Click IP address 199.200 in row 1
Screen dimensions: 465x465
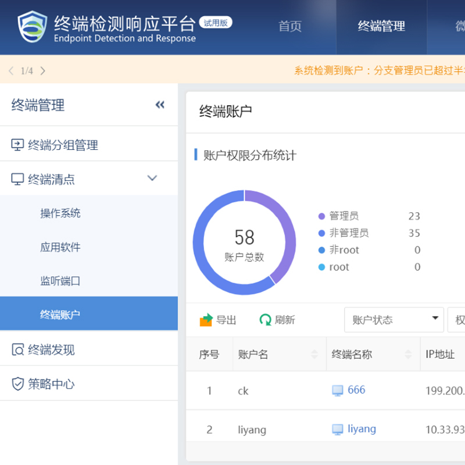click(445, 391)
